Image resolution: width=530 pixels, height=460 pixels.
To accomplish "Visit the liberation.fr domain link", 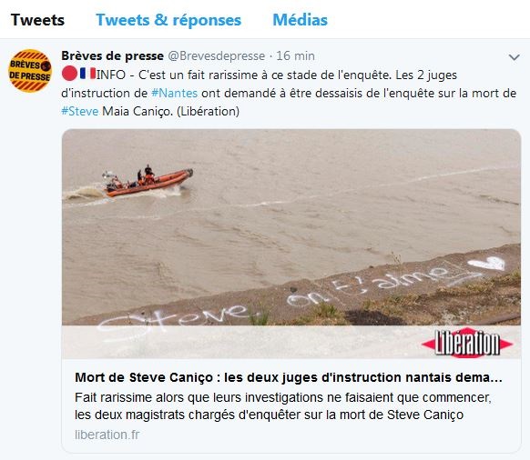I will (107, 435).
